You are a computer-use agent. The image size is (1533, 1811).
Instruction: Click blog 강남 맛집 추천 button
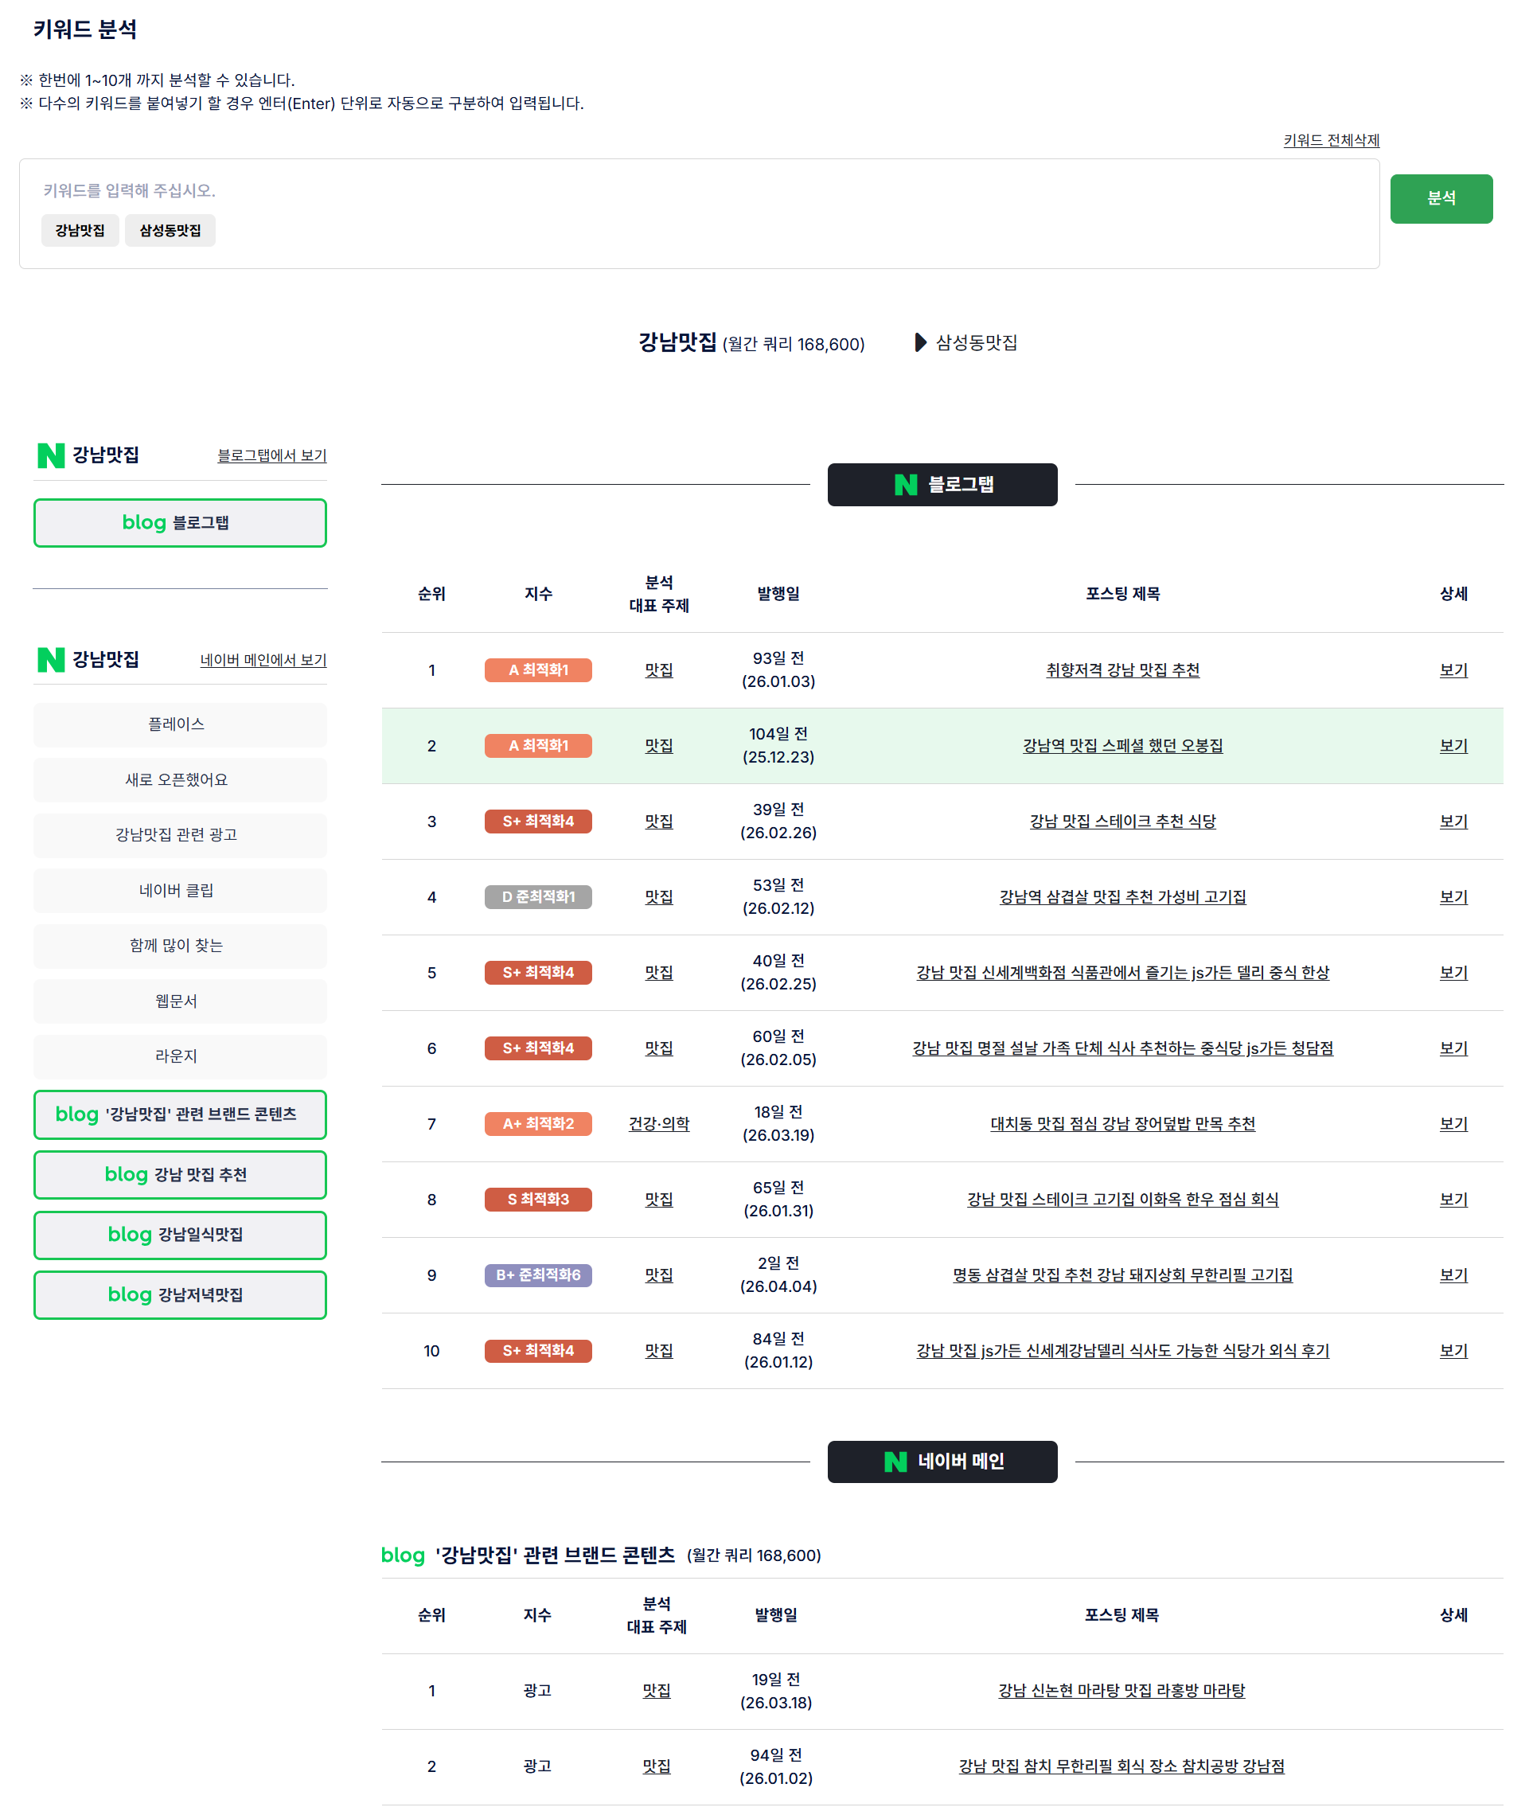click(x=180, y=1174)
